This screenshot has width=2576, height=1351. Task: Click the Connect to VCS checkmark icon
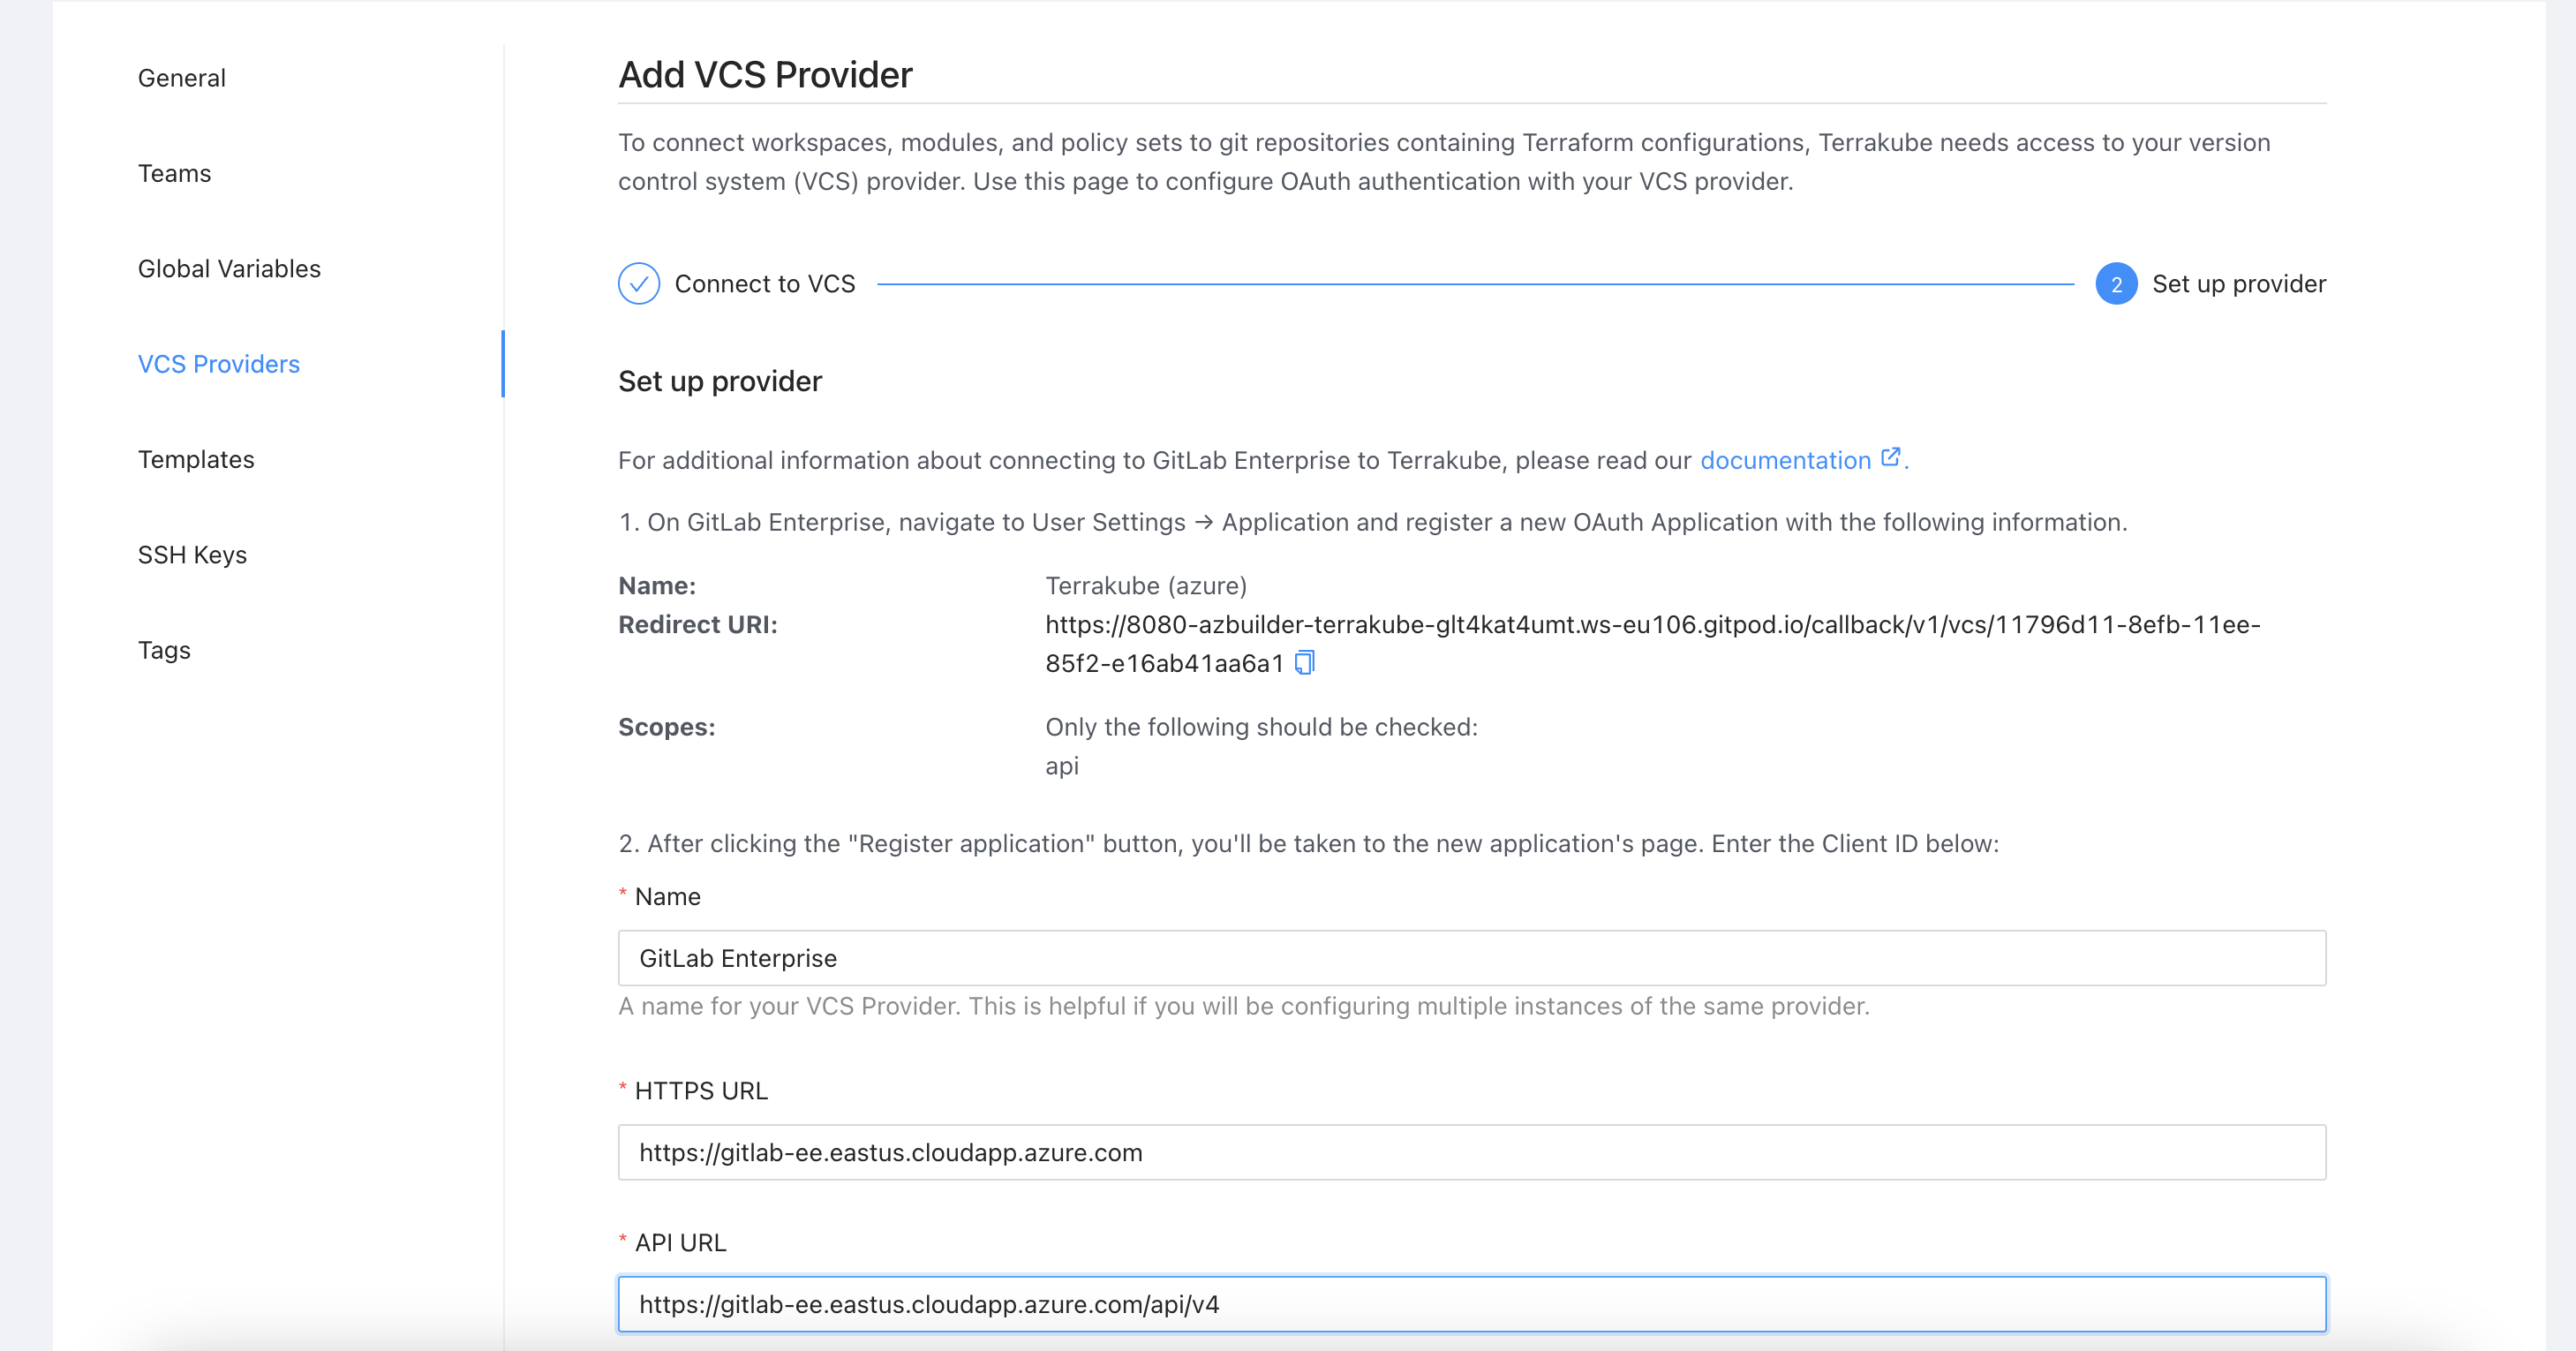[638, 284]
